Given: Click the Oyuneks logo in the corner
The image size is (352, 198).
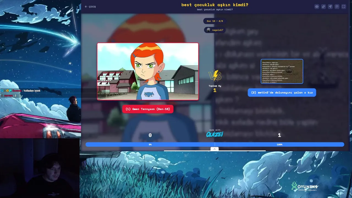Looking at the screenshot, I should pos(304,187).
